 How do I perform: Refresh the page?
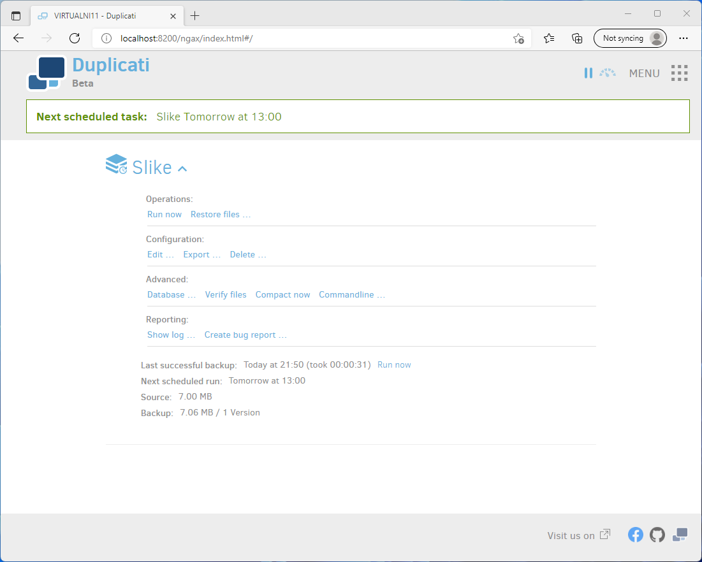75,38
